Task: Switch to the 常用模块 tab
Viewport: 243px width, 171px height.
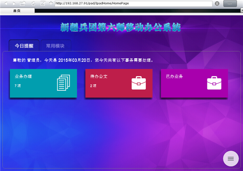Action: pyautogui.click(x=55, y=46)
